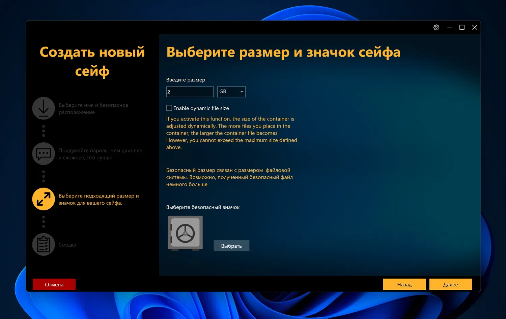Click the password speech bubble step icon

click(x=44, y=154)
